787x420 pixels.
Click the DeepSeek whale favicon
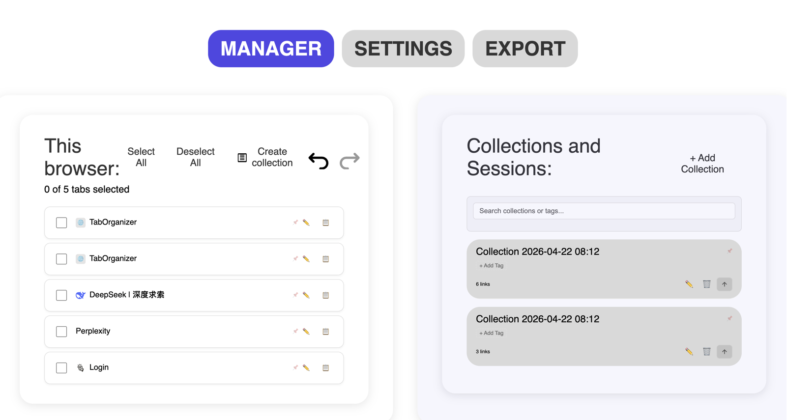click(81, 295)
